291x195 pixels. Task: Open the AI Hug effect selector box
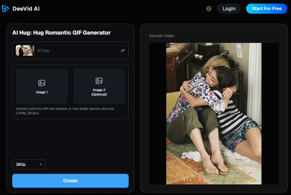coord(70,51)
